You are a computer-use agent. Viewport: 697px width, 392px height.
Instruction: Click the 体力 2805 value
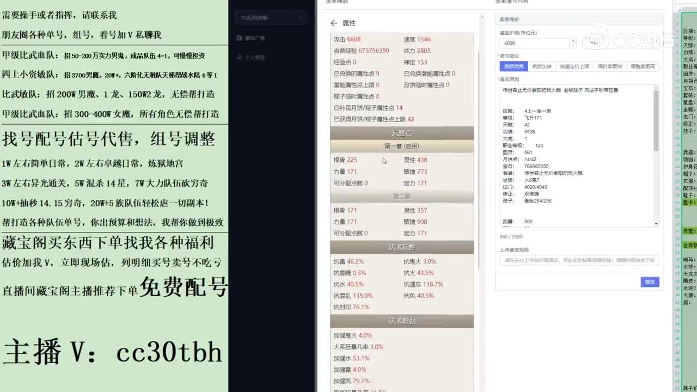pos(417,51)
